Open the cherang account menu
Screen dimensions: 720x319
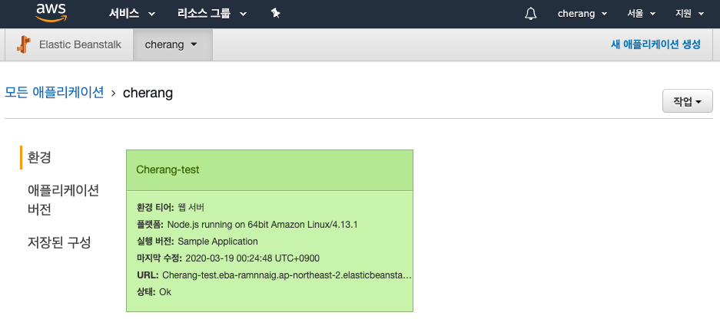pyautogui.click(x=582, y=14)
